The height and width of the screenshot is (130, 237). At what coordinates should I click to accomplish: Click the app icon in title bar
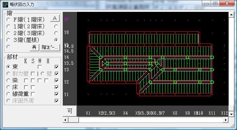(x=5, y=4)
